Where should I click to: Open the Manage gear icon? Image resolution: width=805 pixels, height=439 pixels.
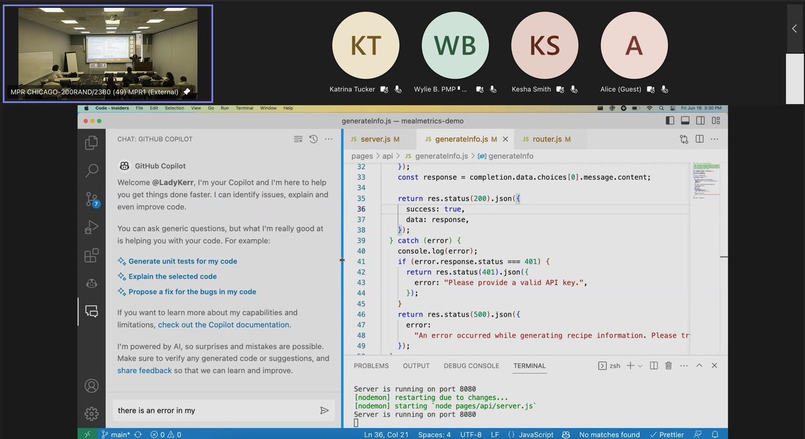point(91,413)
